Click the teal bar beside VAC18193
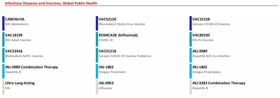280x98 pixels. (3, 39)
